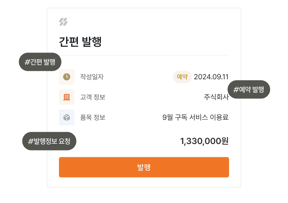Click the orange company building glyph
The width and height of the screenshot is (288, 203).
[x=66, y=97]
